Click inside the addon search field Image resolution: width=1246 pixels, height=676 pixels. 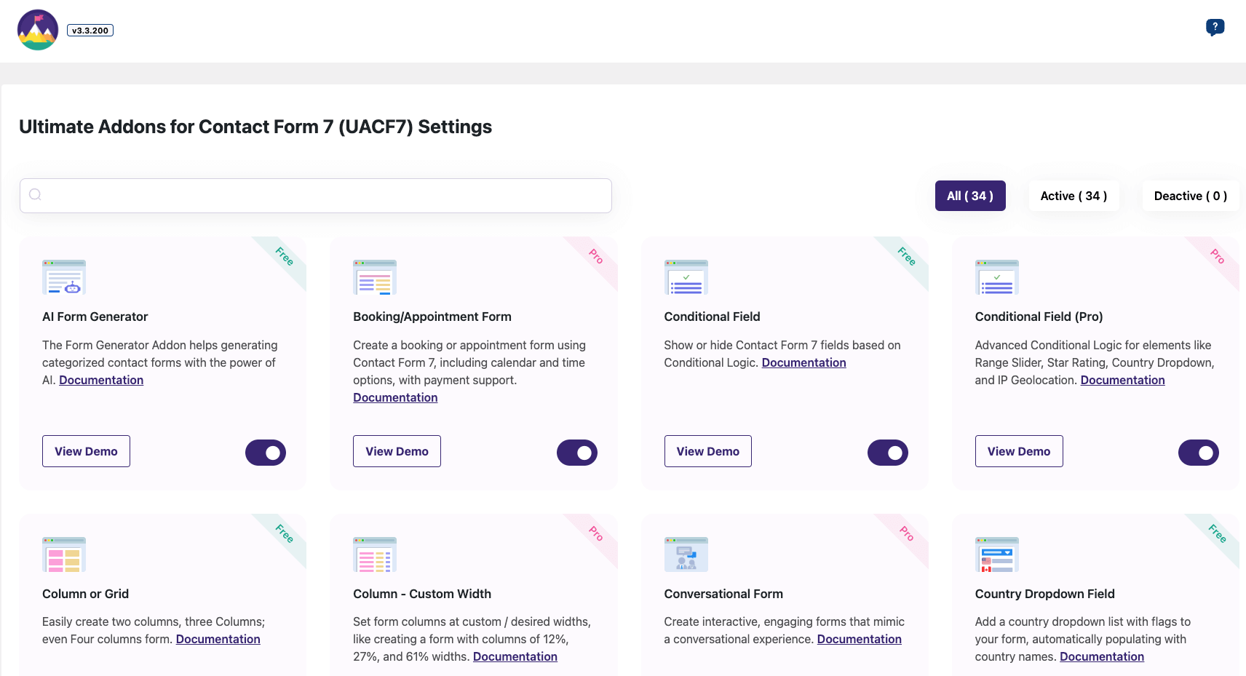315,195
